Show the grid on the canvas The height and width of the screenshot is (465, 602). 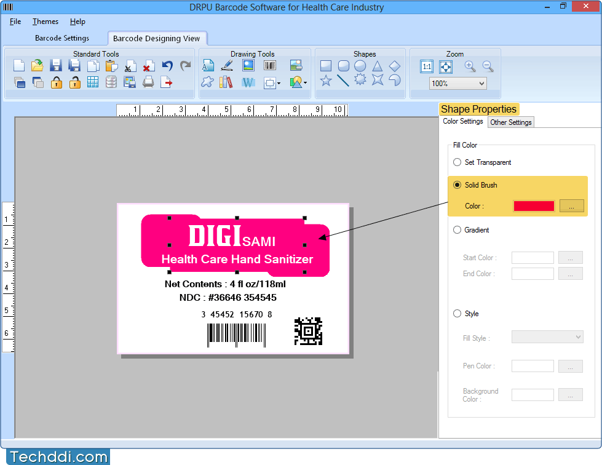coord(92,82)
